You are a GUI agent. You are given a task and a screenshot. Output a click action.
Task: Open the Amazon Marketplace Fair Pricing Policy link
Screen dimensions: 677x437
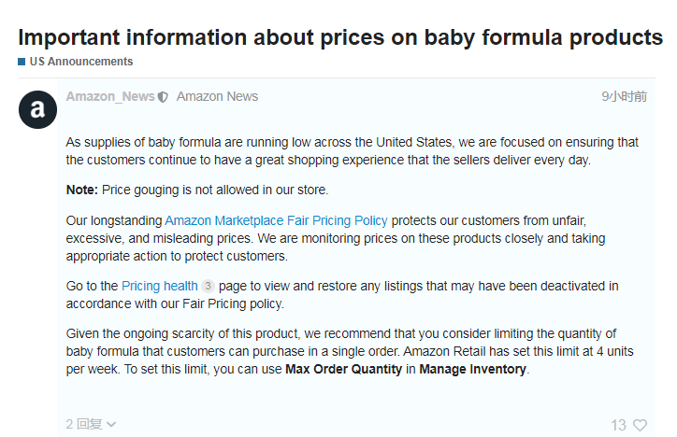click(x=277, y=220)
